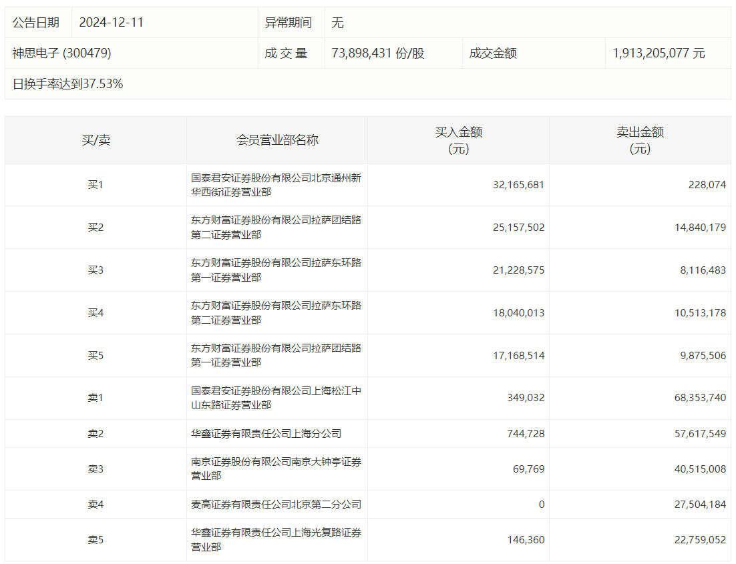736x564 pixels.
Task: Open 华鑫证券上海光复路证券营业部 entry
Action: point(276,539)
